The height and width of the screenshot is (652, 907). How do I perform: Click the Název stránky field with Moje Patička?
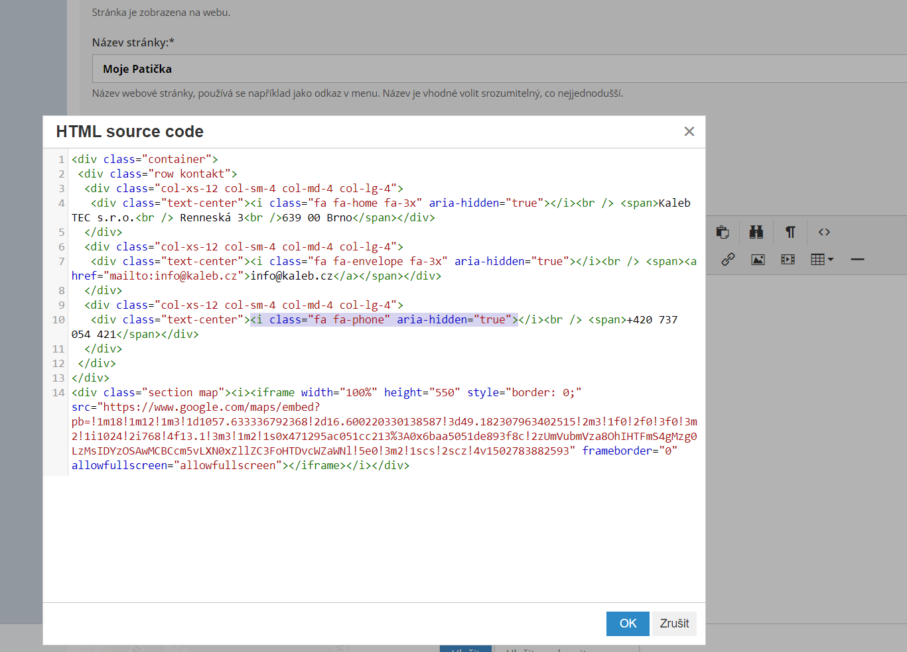pos(464,69)
